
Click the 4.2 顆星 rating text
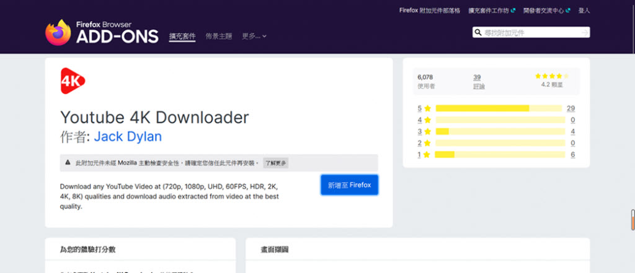552,85
